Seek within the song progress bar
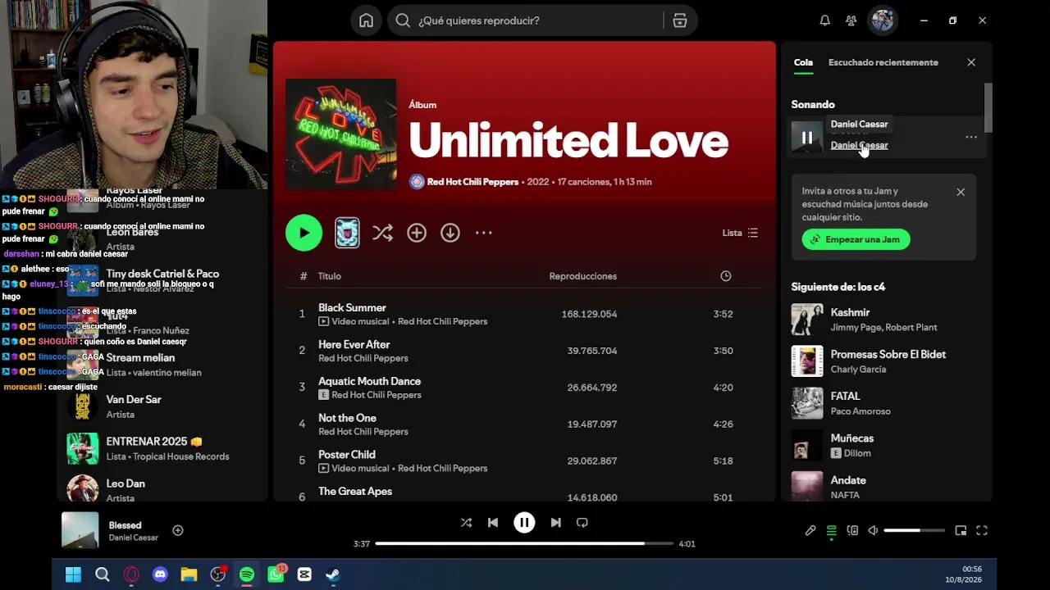This screenshot has height=590, width=1050. point(524,543)
